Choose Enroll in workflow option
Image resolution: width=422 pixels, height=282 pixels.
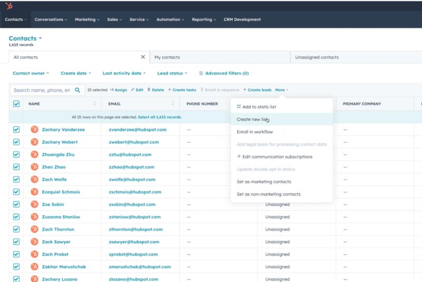coord(282,132)
